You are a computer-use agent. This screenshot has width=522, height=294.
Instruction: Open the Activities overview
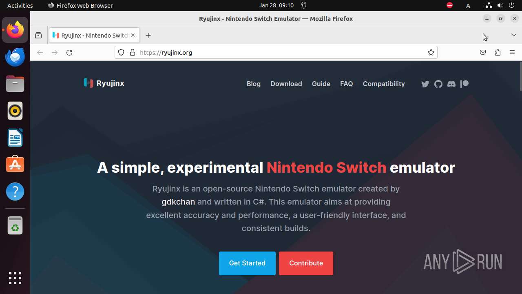[20, 5]
